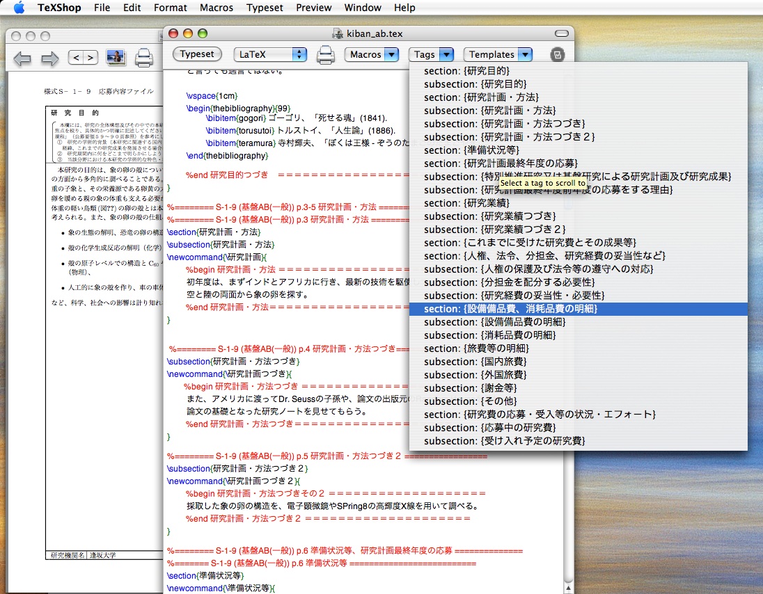The width and height of the screenshot is (763, 594).
Task: Click the next page arrow in preview
Action: pyautogui.click(x=50, y=58)
